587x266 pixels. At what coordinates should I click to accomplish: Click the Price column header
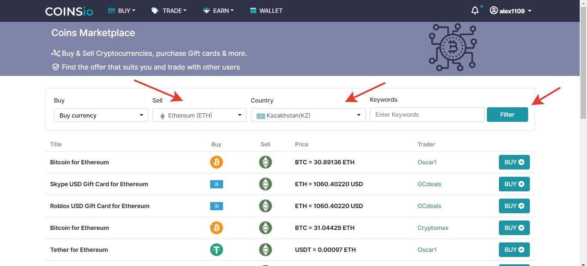point(302,144)
